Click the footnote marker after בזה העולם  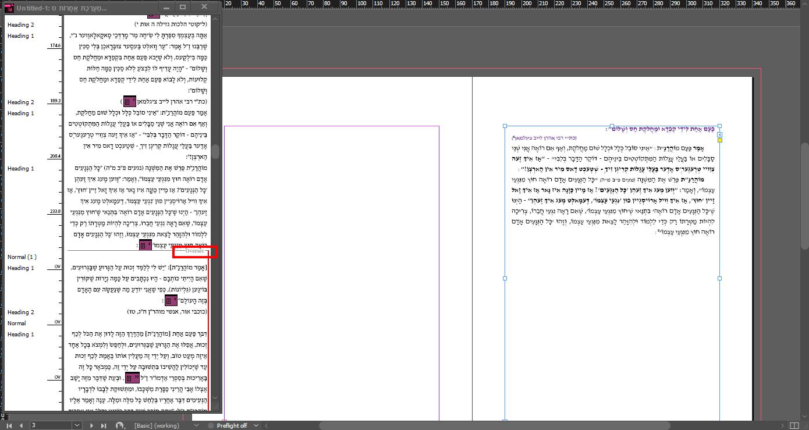171,301
